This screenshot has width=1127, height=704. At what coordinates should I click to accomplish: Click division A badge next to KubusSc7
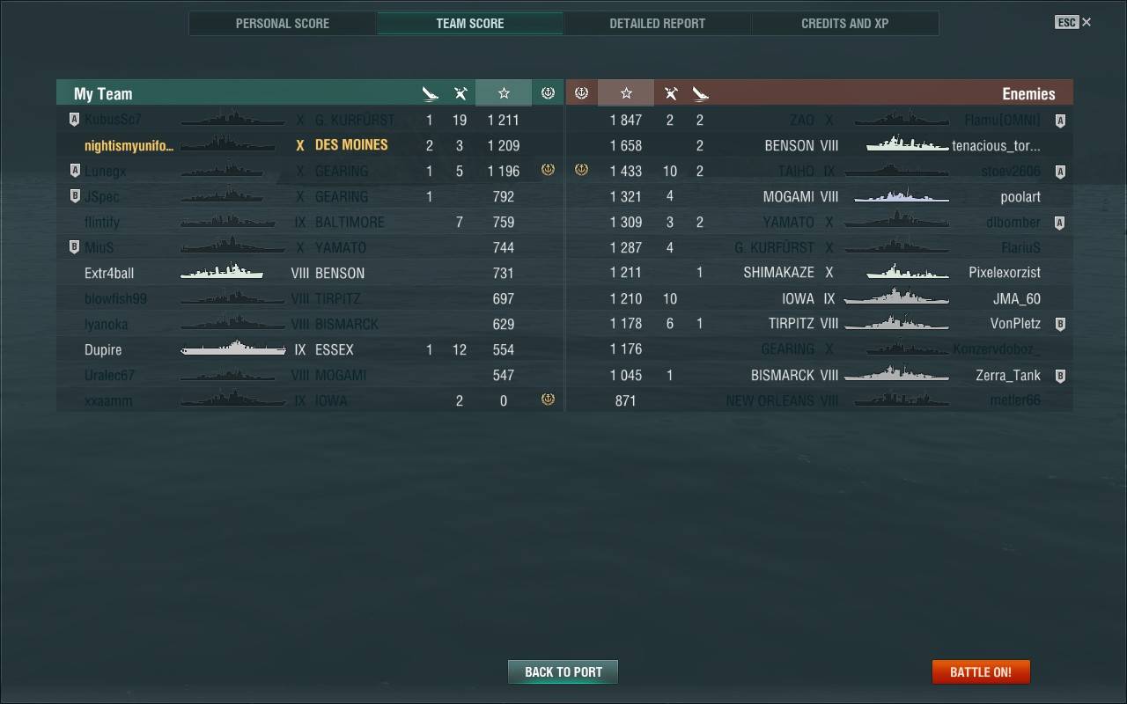point(74,120)
